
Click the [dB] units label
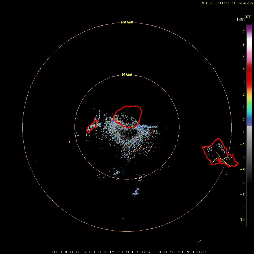click(x=241, y=19)
